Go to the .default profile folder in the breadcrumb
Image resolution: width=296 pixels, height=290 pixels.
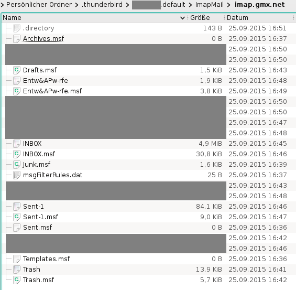(x=158, y=5)
